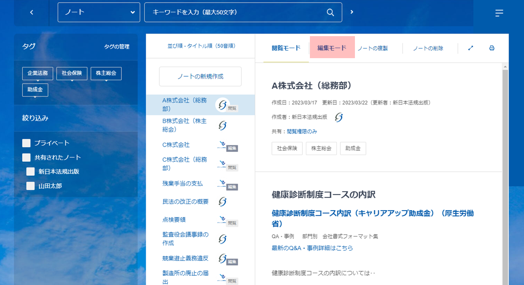524x285 pixels.
Task: Click 株主総会 tag on the note
Action: click(321, 148)
